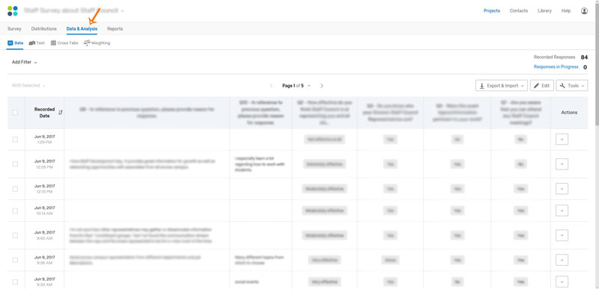
Task: Open actions dropdown for 12:39 PM response
Action: point(562,164)
